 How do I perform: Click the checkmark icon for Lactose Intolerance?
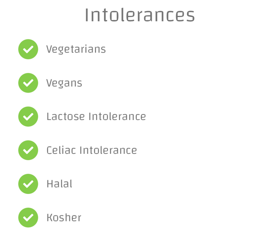[x=28, y=116]
